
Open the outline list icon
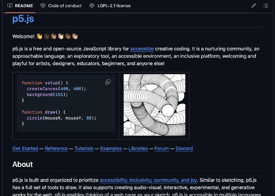tap(266, 6)
